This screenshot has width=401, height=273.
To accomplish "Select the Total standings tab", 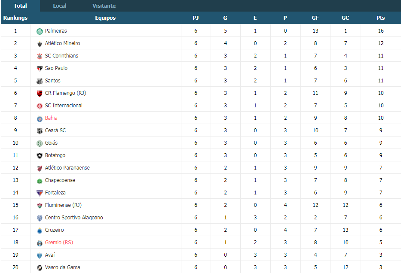I will 20,6.
